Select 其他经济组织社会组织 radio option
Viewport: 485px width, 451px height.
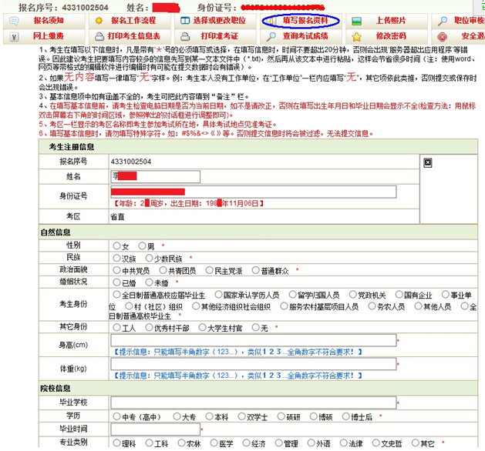click(x=196, y=306)
